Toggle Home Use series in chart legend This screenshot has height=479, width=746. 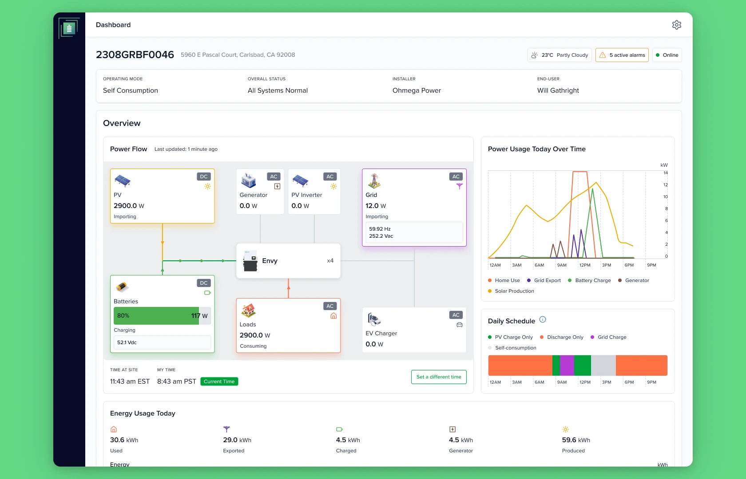point(504,280)
